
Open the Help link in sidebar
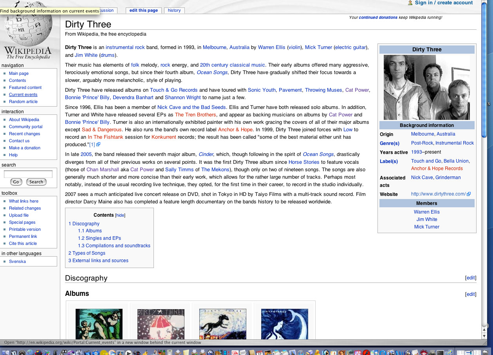click(x=13, y=155)
